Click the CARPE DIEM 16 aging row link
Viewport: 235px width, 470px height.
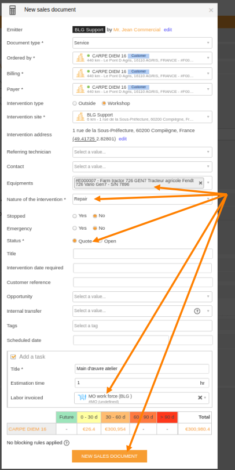28,429
